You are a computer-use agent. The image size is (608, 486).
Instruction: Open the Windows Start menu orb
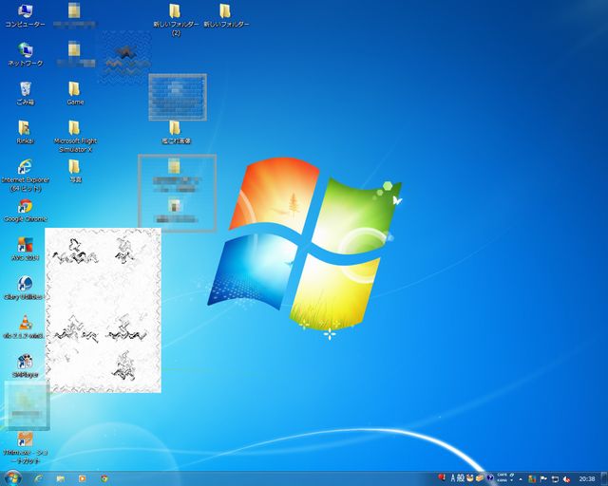[12, 478]
